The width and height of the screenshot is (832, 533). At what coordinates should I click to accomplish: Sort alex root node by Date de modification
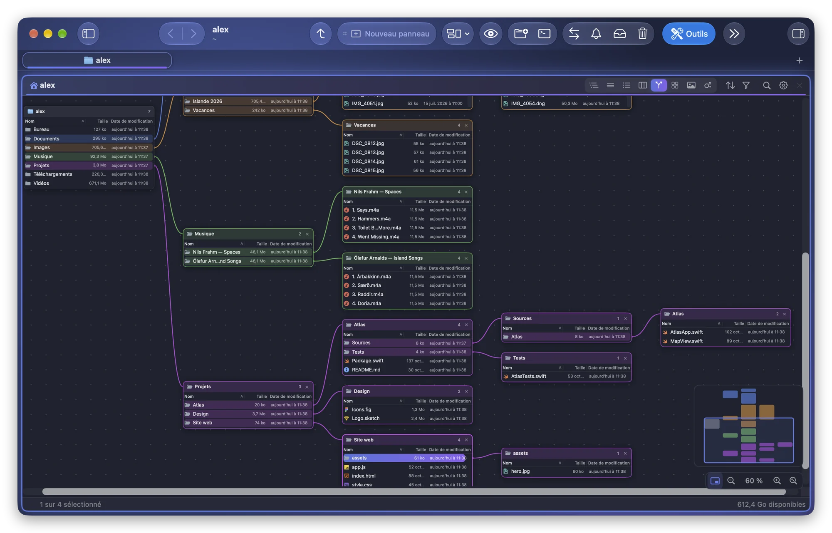[131, 121]
